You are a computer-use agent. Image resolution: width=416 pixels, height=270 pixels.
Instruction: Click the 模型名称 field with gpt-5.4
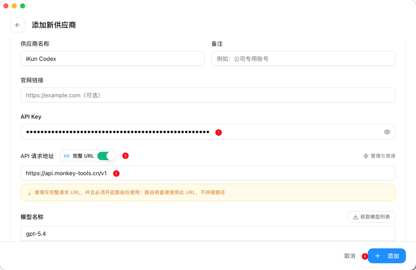(208, 234)
